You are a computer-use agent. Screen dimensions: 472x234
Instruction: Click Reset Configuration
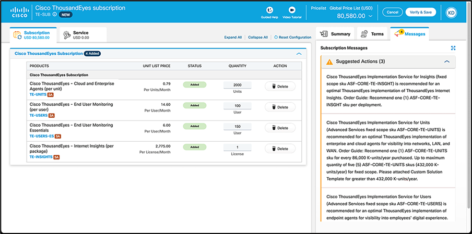[x=292, y=38]
